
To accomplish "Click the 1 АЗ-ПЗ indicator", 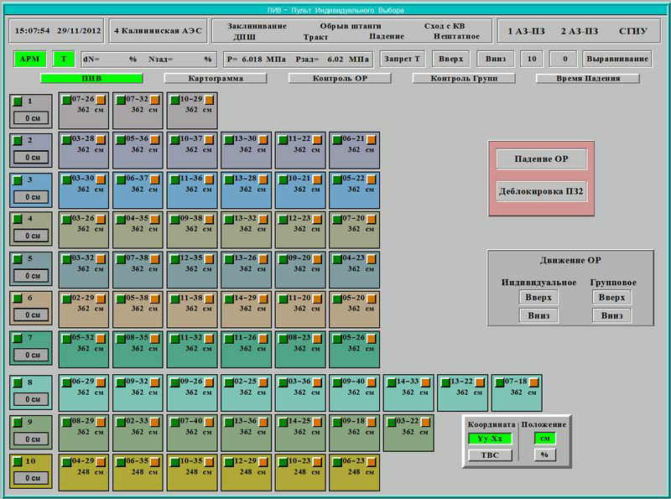I will click(526, 31).
